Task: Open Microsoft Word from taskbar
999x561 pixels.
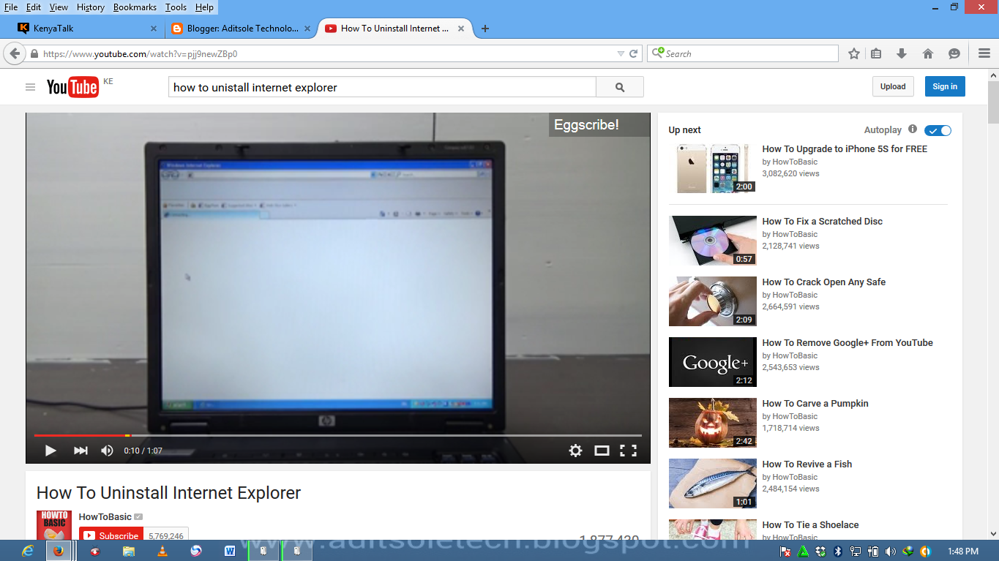Action: [x=230, y=551]
